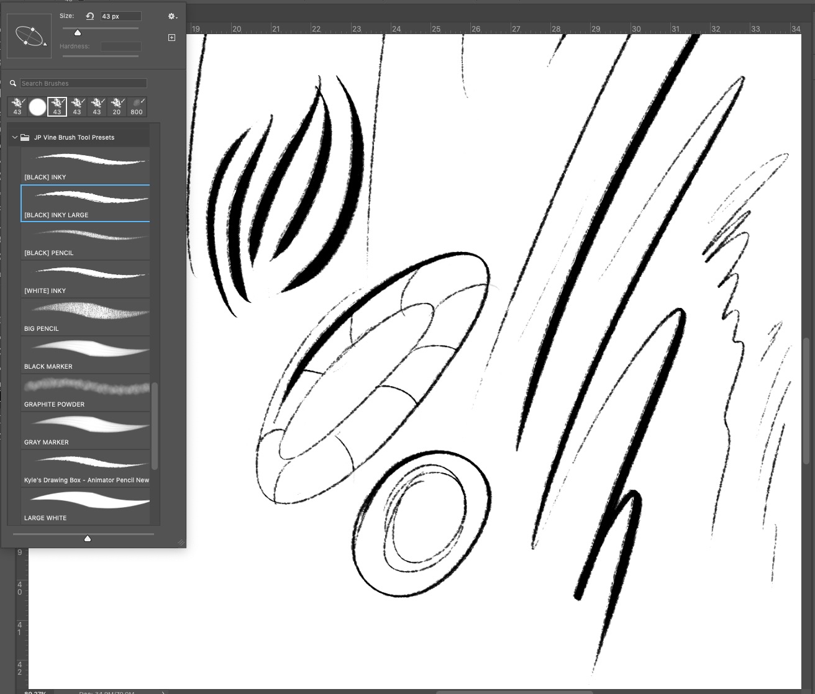815x694 pixels.
Task: Select the highlighted recent brush 43
Action: [x=57, y=106]
